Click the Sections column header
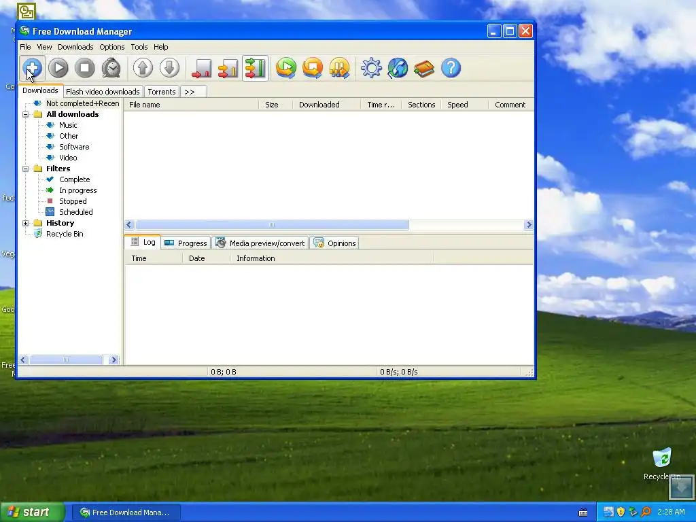Image resolution: width=696 pixels, height=522 pixels. [421, 105]
